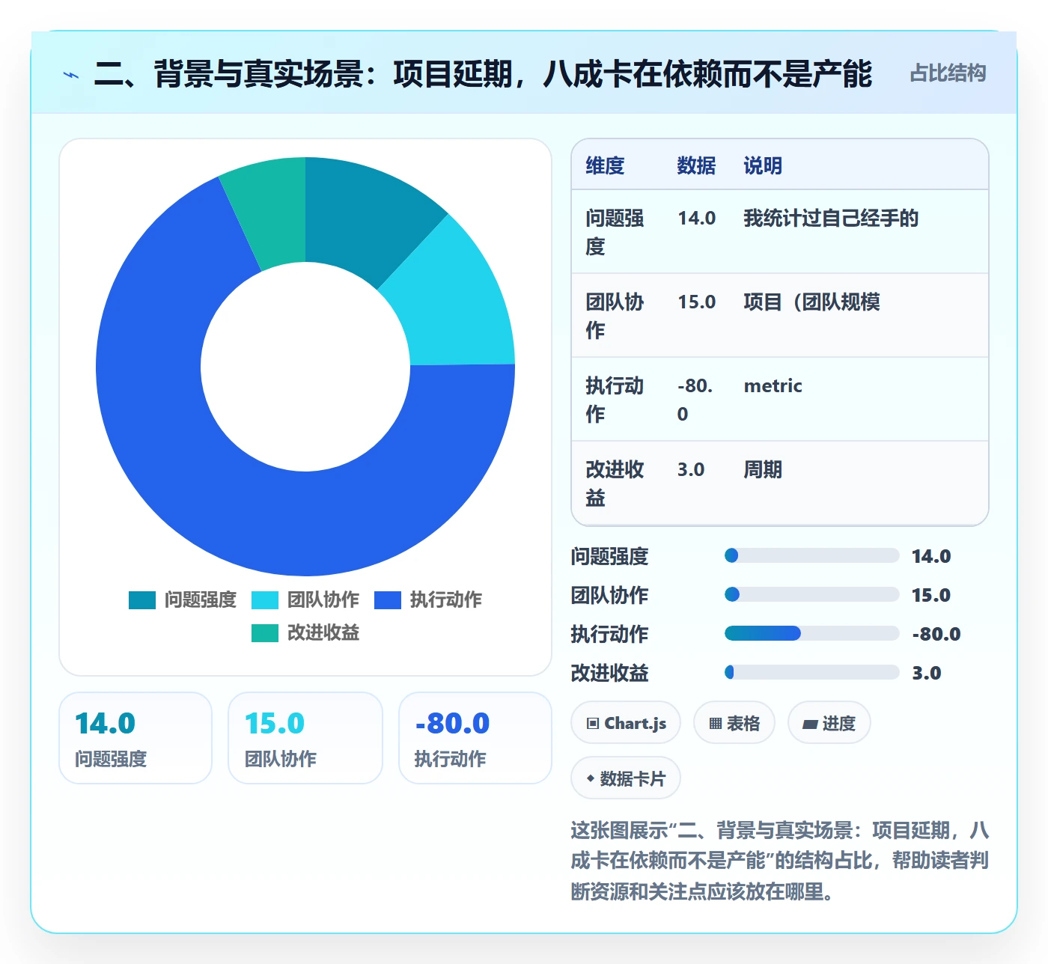Click the 周期 table cell
Screen dimensions: 1048x964
(763, 470)
